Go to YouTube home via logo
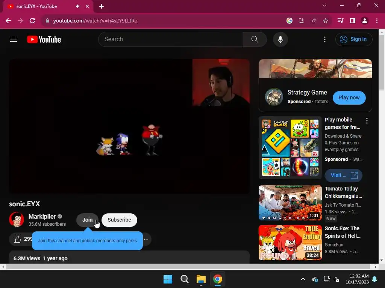This screenshot has width=385, height=288. click(44, 39)
